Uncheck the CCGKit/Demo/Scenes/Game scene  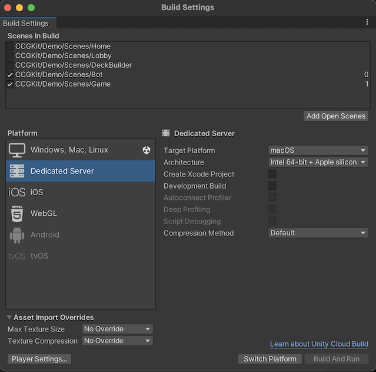coord(10,84)
